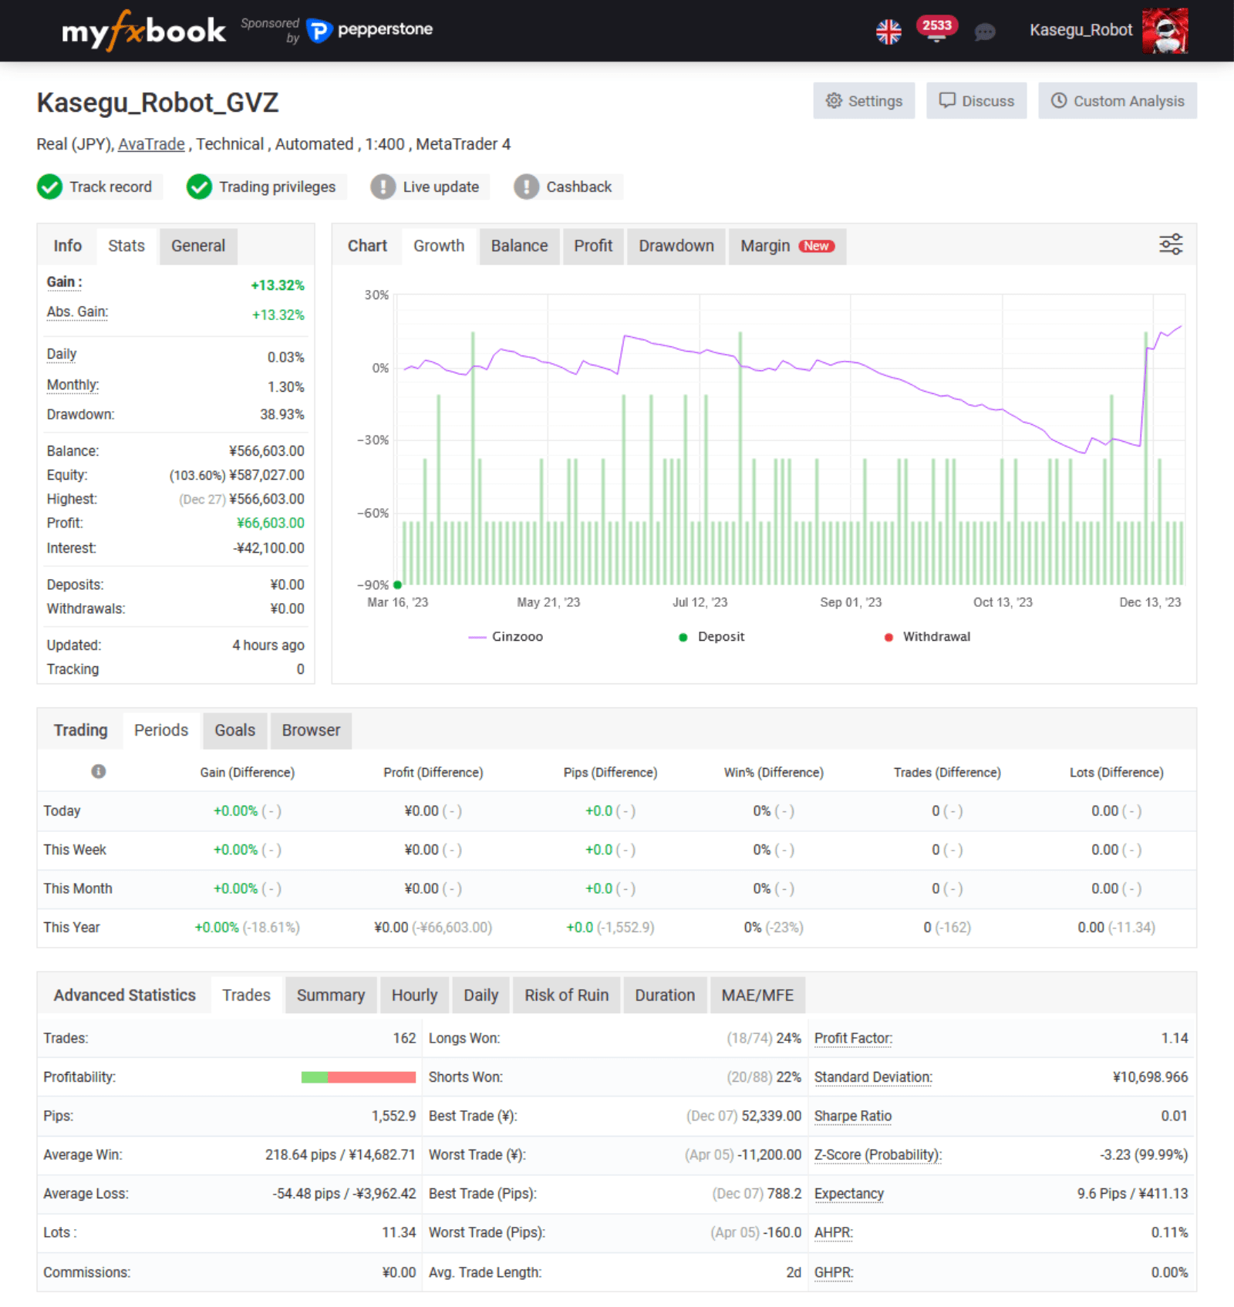The height and width of the screenshot is (1307, 1234).
Task: Change language via the UK flag icon
Action: 888,32
